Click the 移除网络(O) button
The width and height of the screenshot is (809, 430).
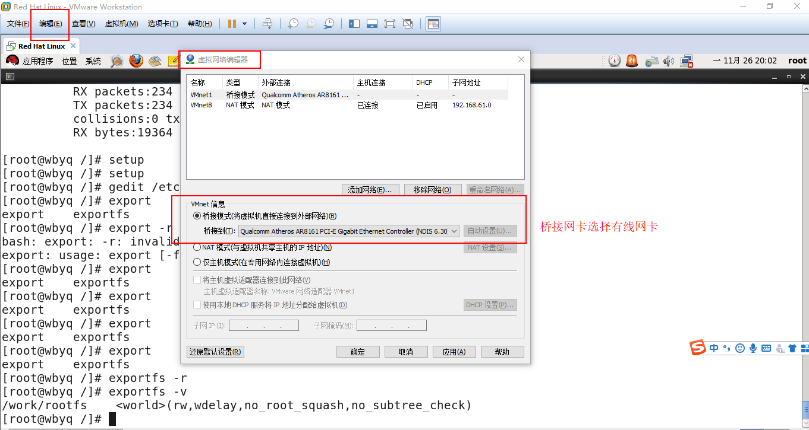pyautogui.click(x=433, y=190)
